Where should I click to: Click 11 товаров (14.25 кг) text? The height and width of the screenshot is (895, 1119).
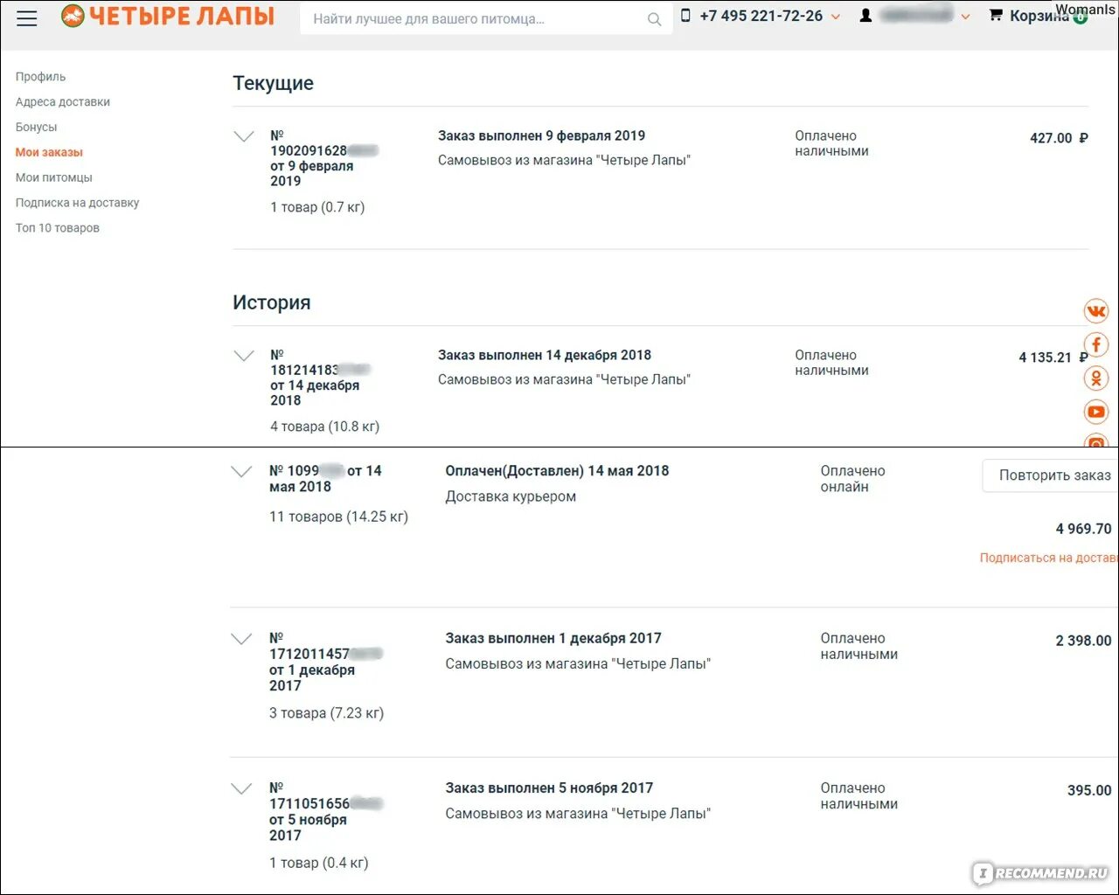point(338,517)
